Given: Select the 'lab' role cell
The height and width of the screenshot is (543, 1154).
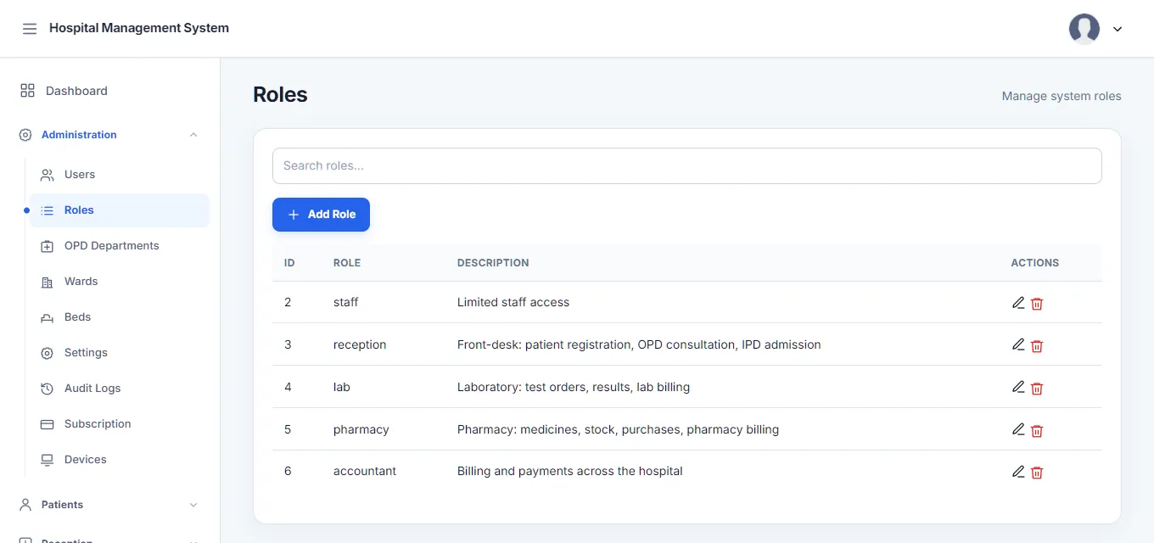Looking at the screenshot, I should [x=342, y=387].
